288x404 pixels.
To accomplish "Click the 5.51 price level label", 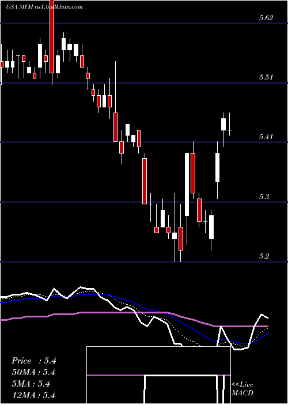I will pos(266,77).
